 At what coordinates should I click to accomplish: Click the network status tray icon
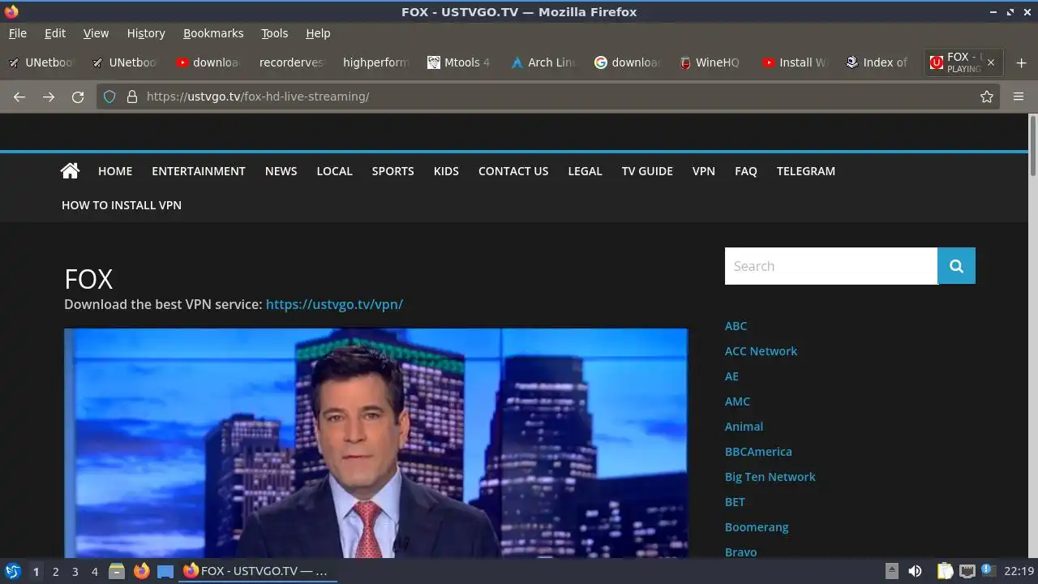point(967,571)
